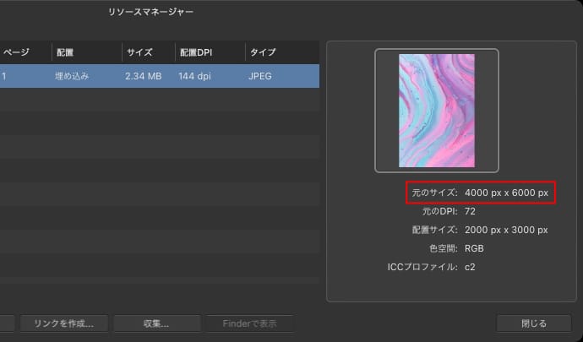Select the 埋め込み cell in the resource row

point(72,76)
